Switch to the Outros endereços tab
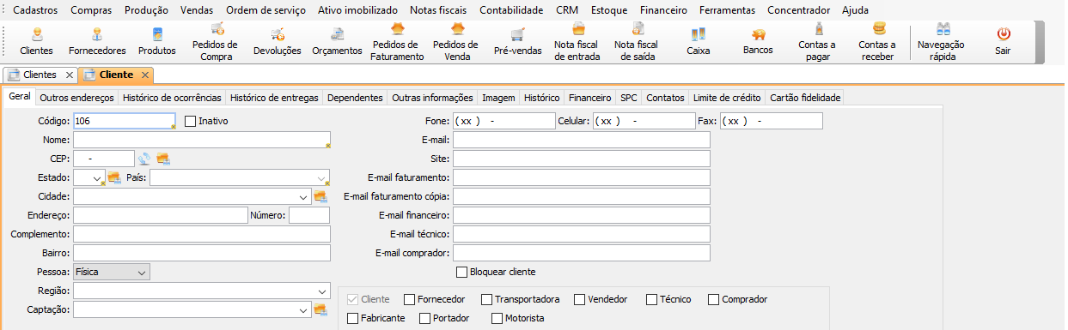This screenshot has width=1068, height=330. (x=77, y=98)
